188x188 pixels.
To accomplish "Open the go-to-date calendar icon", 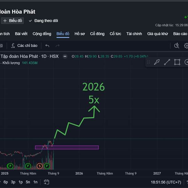I will [x=46, y=182].
